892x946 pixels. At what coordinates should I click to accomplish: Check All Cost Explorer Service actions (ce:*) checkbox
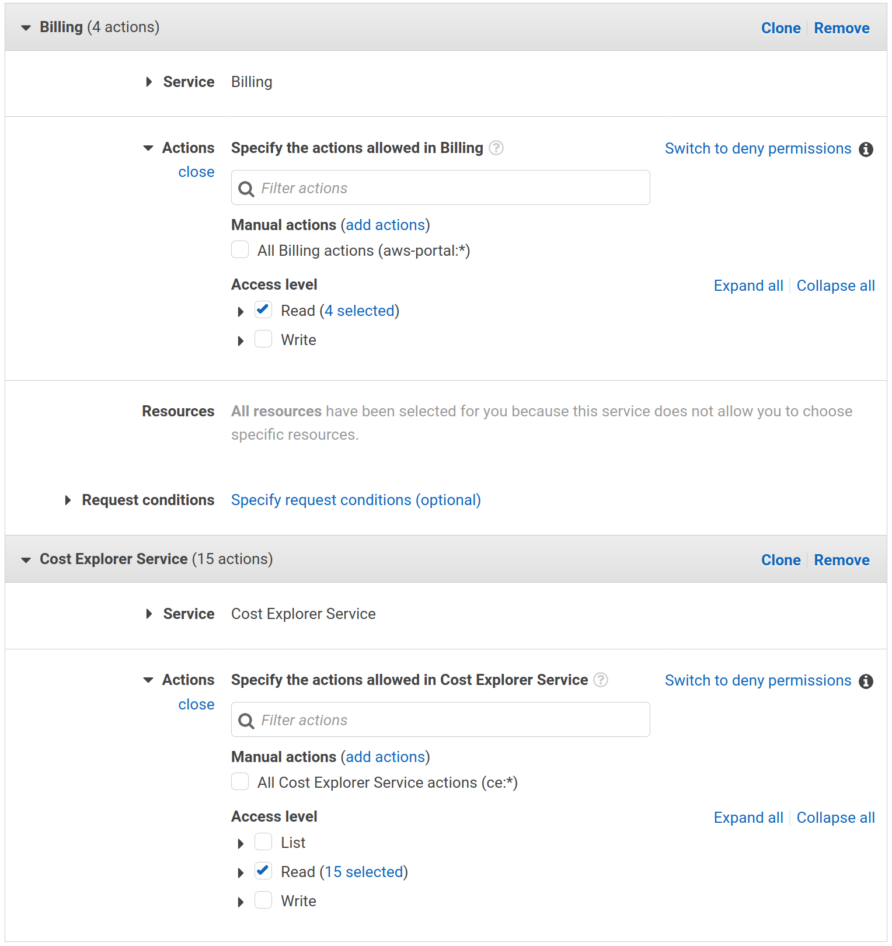(240, 781)
